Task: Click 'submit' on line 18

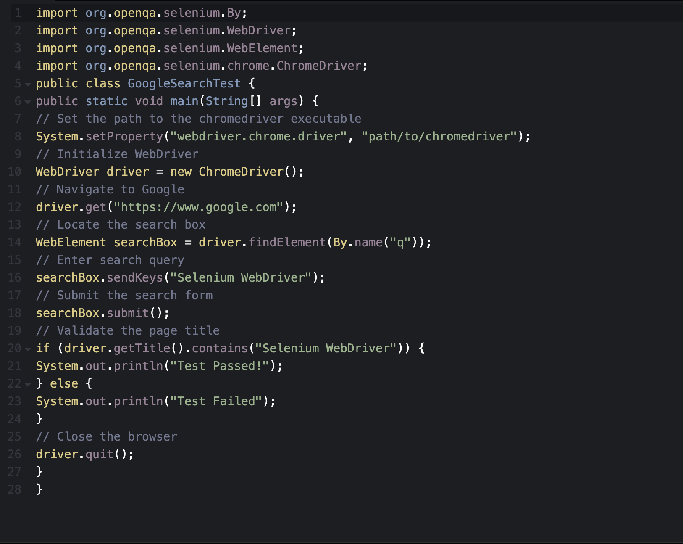Action: (x=128, y=313)
